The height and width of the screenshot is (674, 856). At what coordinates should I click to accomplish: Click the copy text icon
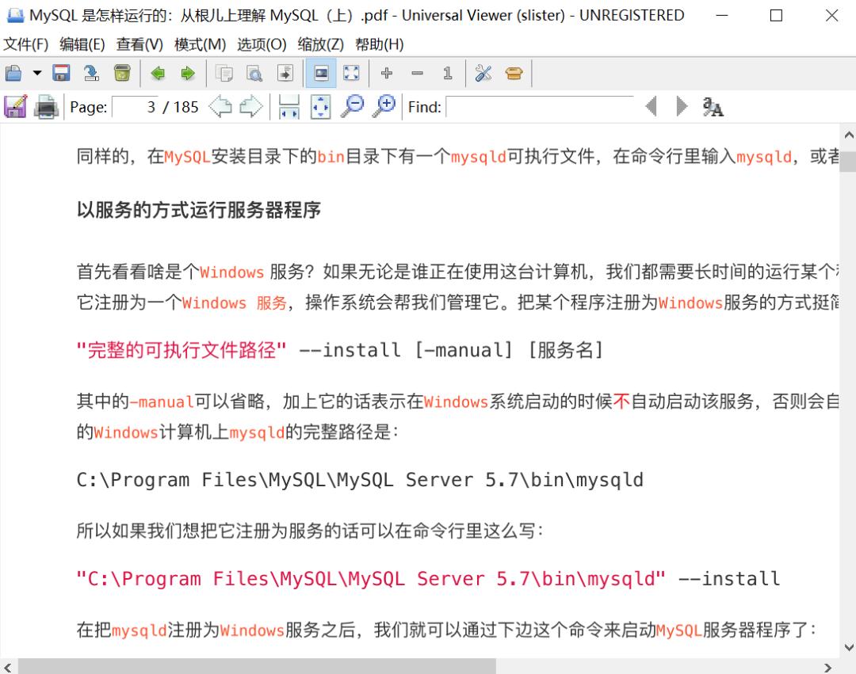click(224, 73)
